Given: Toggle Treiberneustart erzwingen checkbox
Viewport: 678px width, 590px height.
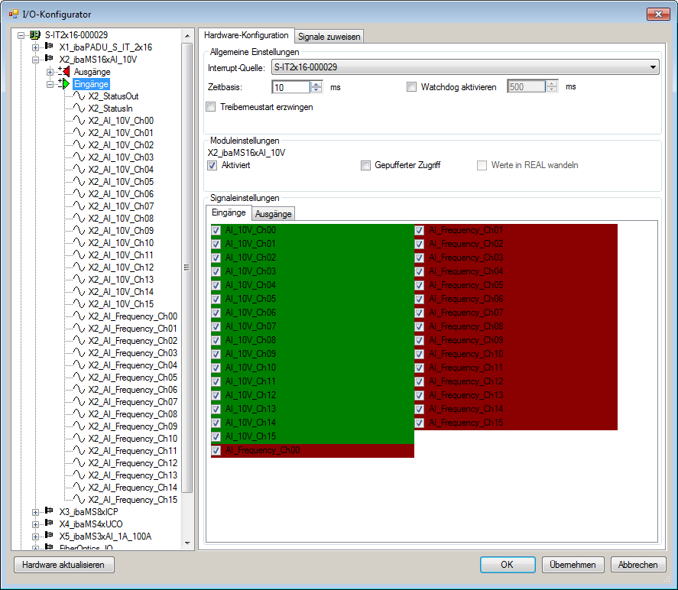Looking at the screenshot, I should pos(211,107).
